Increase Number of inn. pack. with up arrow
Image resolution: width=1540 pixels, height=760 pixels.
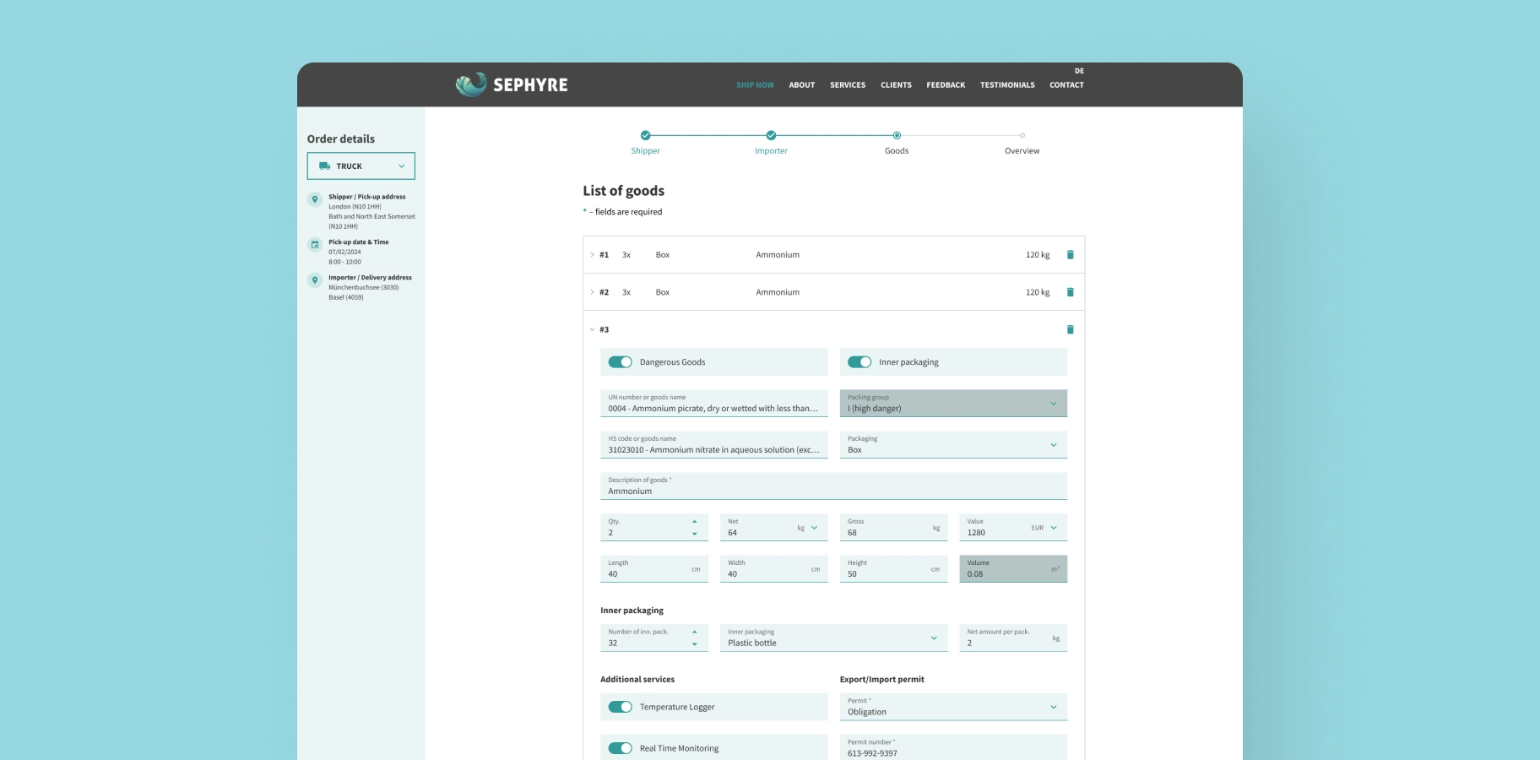pyautogui.click(x=695, y=632)
